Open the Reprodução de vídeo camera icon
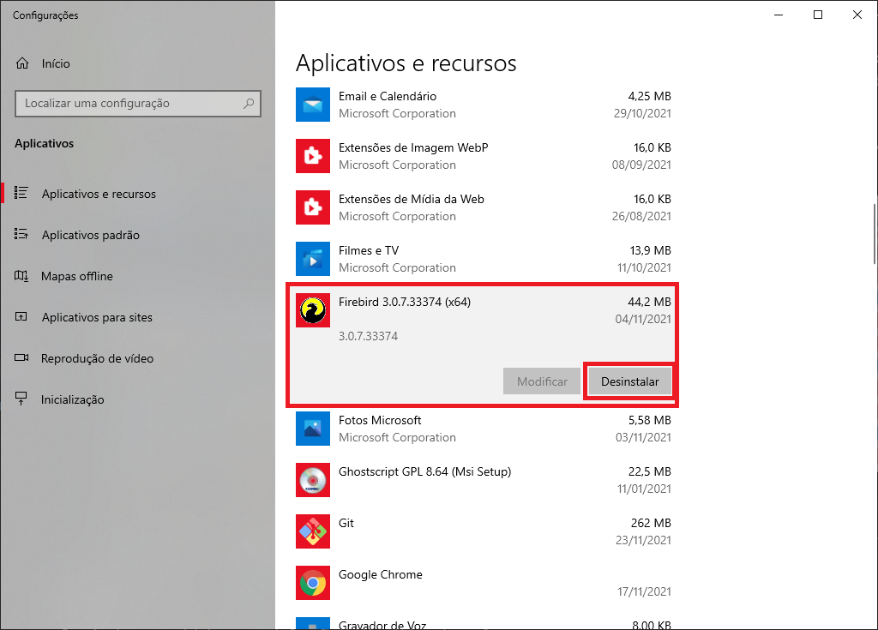Screen dimensions: 878x630 point(21,357)
